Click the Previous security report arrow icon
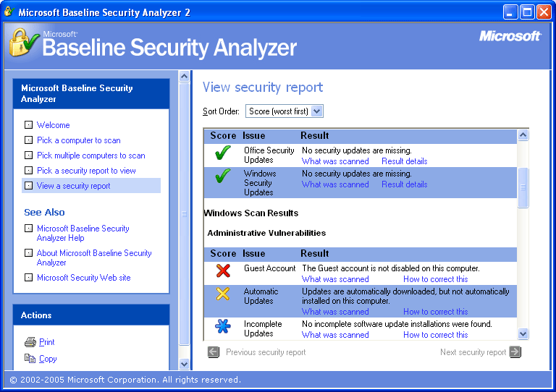This screenshot has height=392, width=556. click(x=213, y=352)
